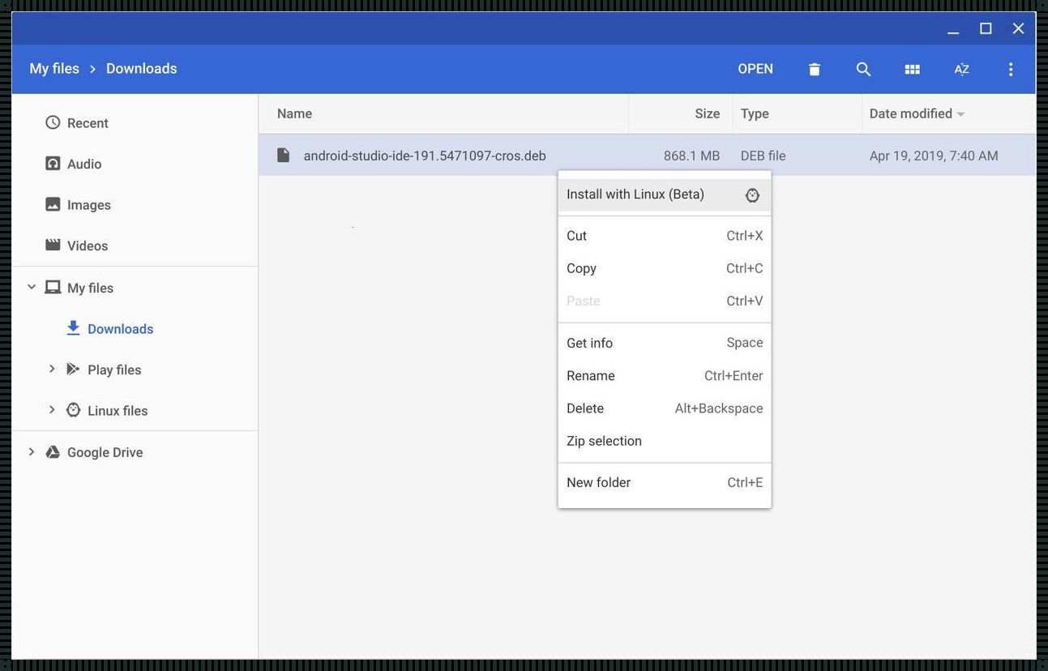This screenshot has width=1048, height=671.
Task: Sort by the Name column header
Action: tap(294, 113)
